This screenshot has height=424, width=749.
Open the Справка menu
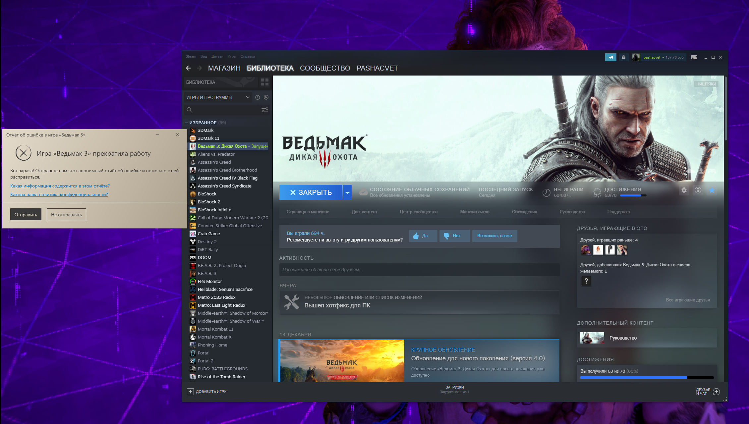coord(248,57)
